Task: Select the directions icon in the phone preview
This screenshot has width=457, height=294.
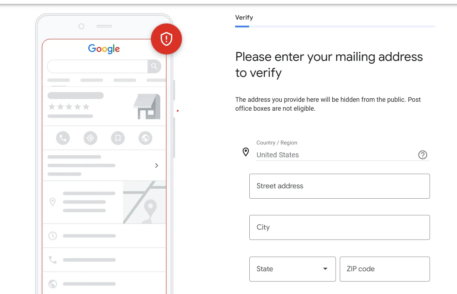Action: 90,138
